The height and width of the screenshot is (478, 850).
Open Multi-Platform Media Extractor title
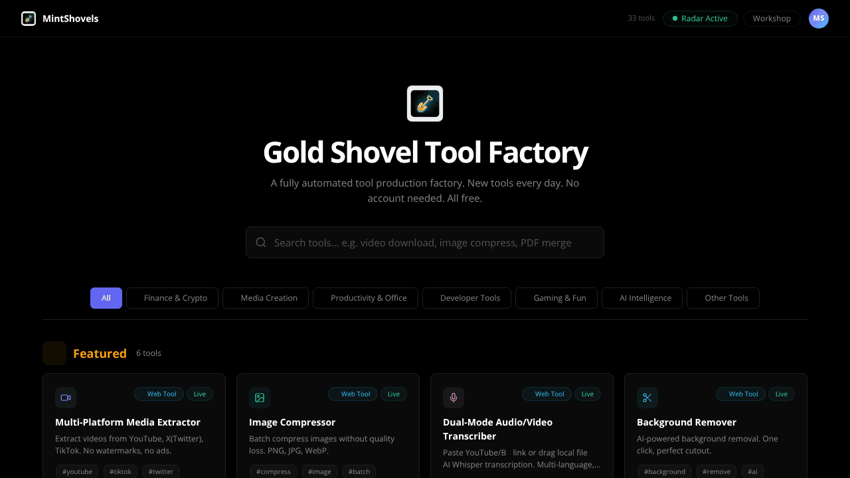click(x=127, y=422)
